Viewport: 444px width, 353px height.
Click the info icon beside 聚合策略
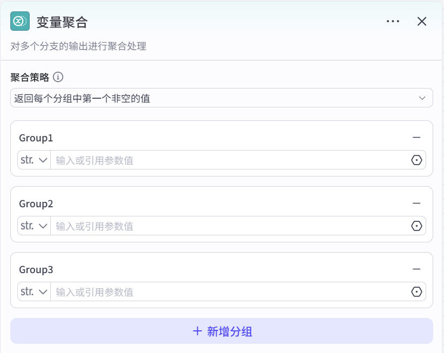pyautogui.click(x=58, y=77)
